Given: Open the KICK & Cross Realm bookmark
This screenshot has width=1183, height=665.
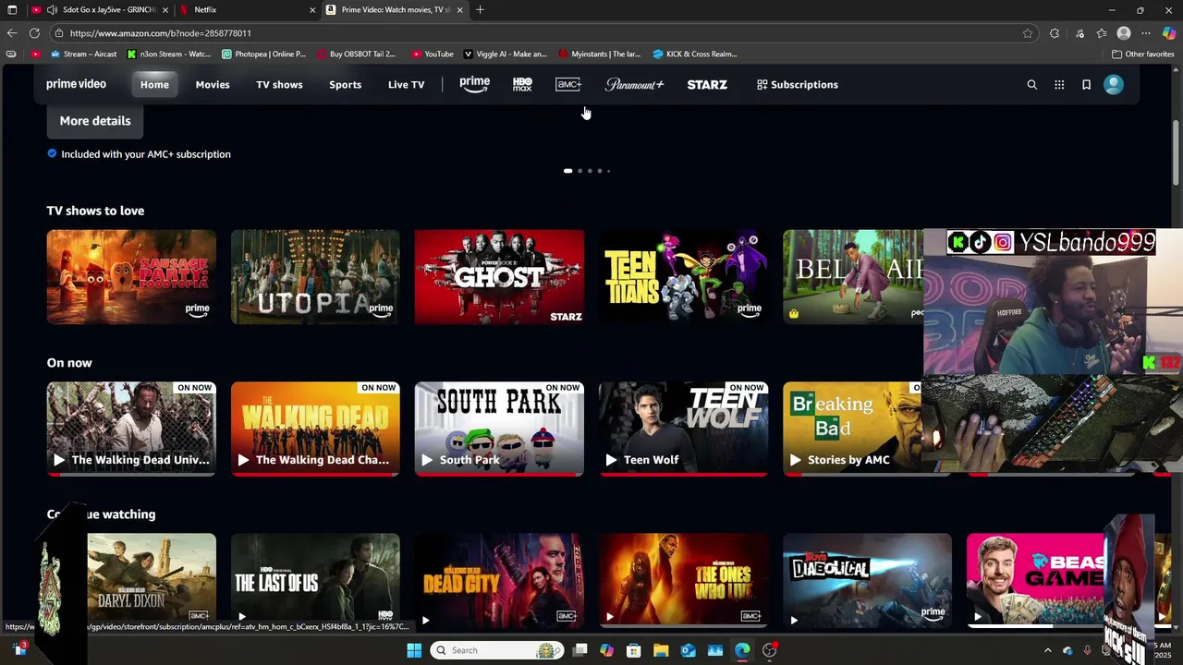Looking at the screenshot, I should pyautogui.click(x=694, y=54).
